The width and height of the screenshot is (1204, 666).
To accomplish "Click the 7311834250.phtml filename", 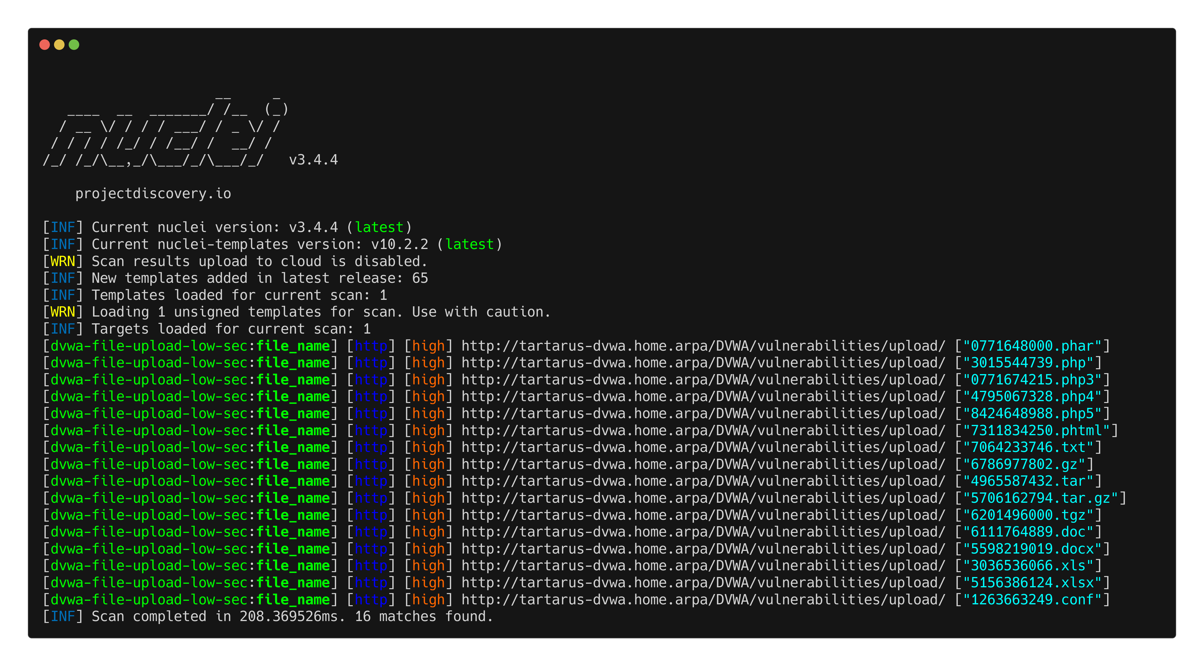I will point(1036,431).
